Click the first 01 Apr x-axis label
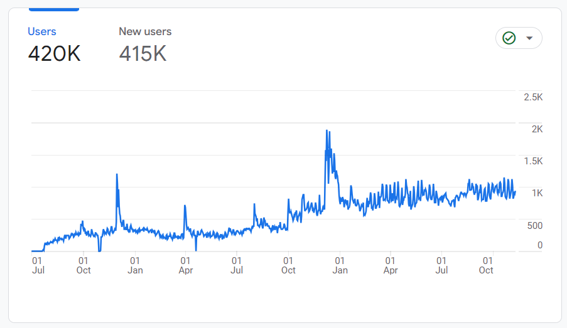Screen dimensions: 567x328 (x=185, y=265)
